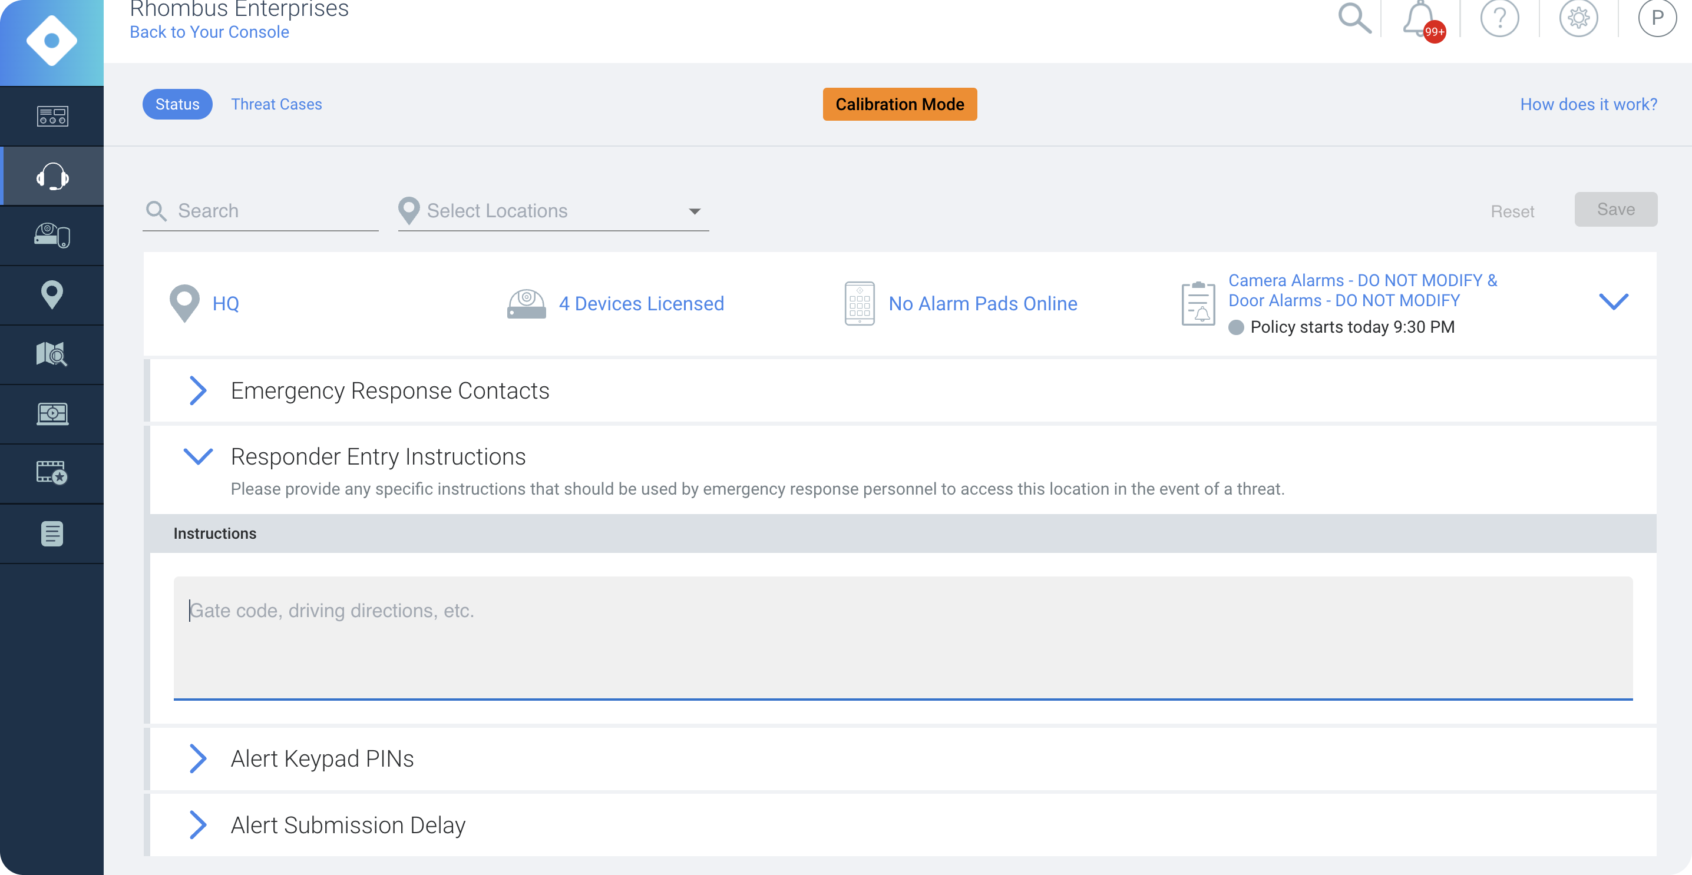Open the saved clips star sidebar icon
This screenshot has width=1692, height=875.
pos(52,473)
